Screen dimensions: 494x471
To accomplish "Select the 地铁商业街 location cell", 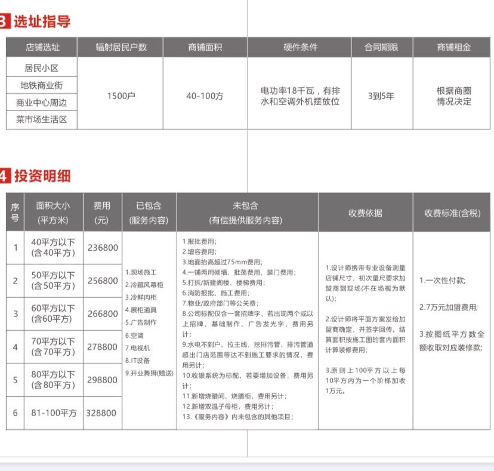I will click(42, 85).
